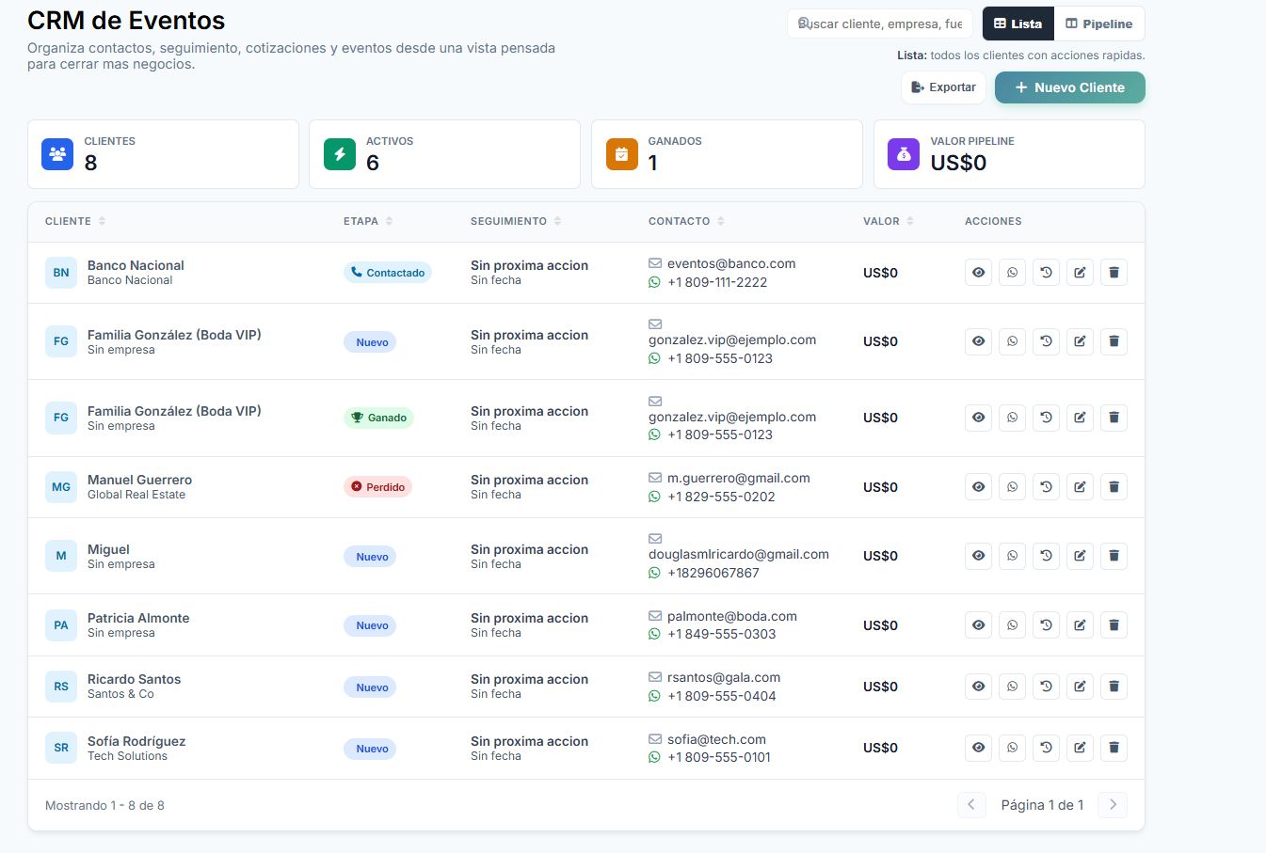Switch to the Pipeline view
The height and width of the screenshot is (853, 1266).
(1099, 24)
